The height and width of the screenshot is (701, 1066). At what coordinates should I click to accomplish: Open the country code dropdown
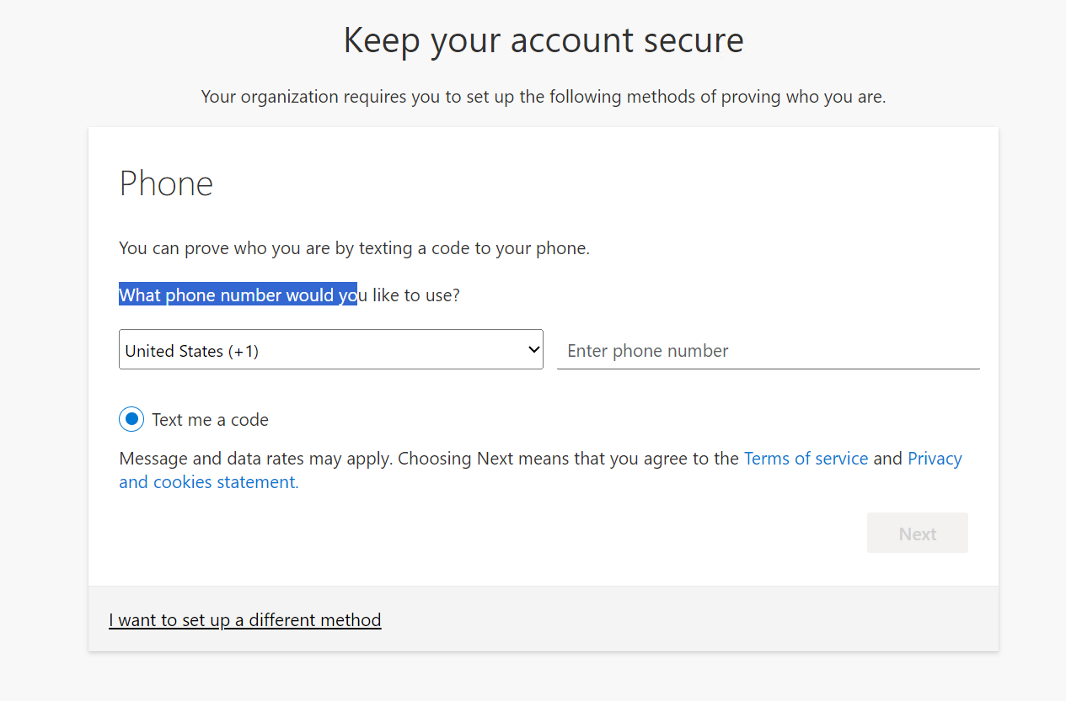330,348
